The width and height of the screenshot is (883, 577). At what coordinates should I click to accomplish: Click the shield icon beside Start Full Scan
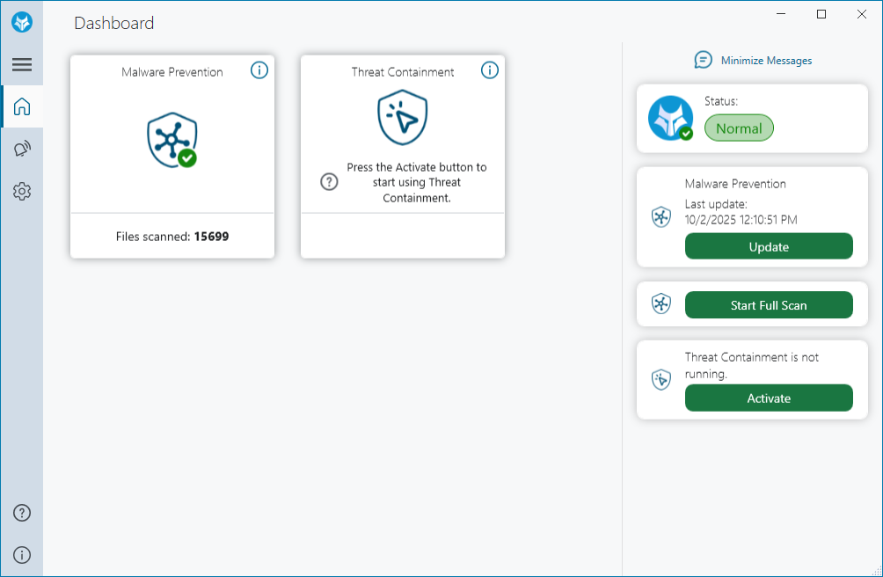click(661, 304)
